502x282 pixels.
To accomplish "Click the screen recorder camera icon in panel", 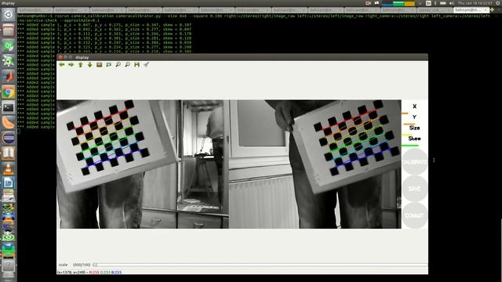I will point(368,3).
